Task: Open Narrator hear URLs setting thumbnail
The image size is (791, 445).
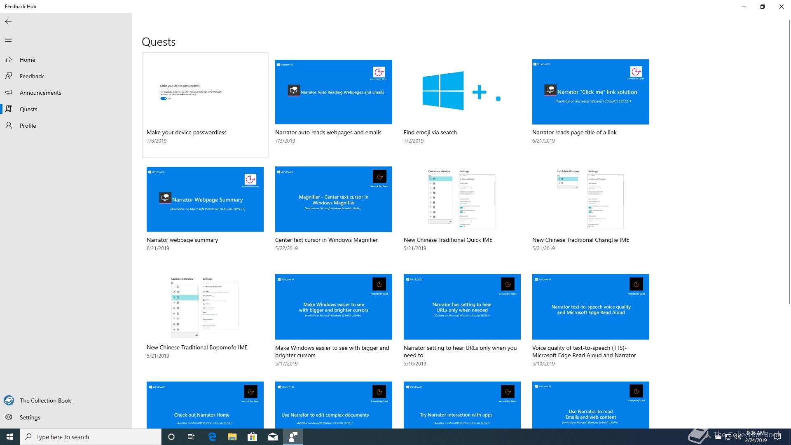Action: point(462,307)
